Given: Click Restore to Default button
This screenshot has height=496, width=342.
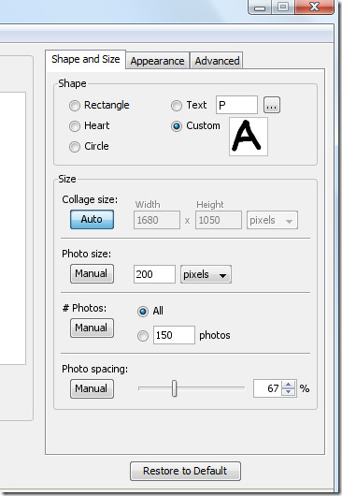Looking at the screenshot, I should pyautogui.click(x=185, y=471).
